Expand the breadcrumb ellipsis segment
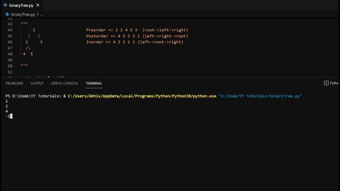 [42, 14]
